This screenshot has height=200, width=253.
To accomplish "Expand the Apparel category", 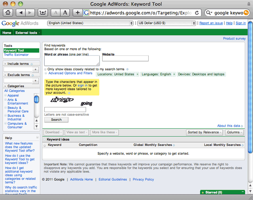I will pyautogui.click(x=5, y=95).
